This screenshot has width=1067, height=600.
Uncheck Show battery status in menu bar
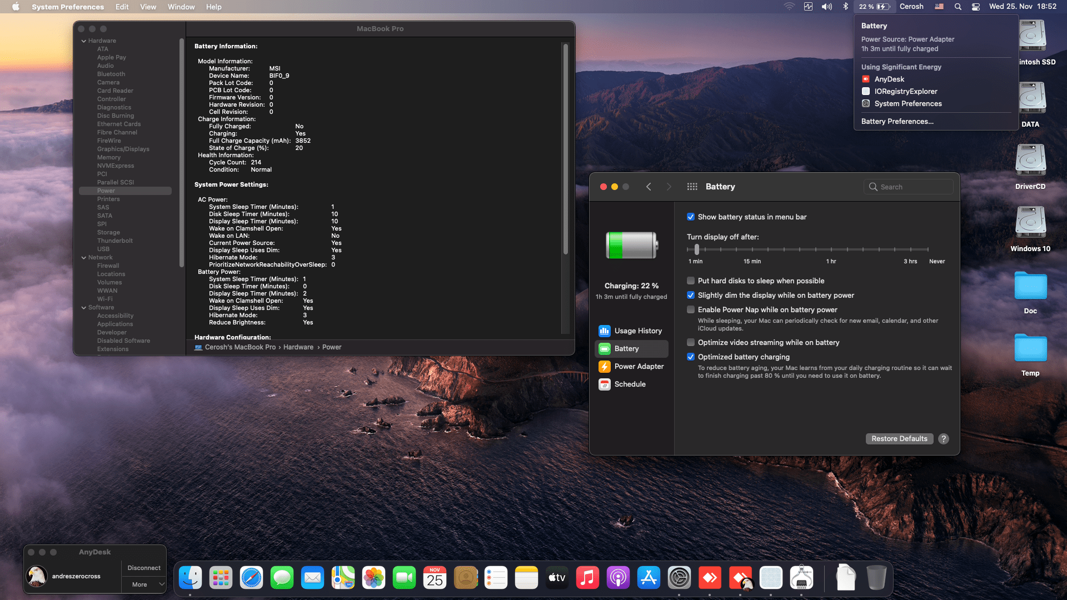691,217
